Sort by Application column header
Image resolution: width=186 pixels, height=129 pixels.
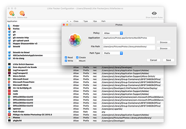click(37, 21)
